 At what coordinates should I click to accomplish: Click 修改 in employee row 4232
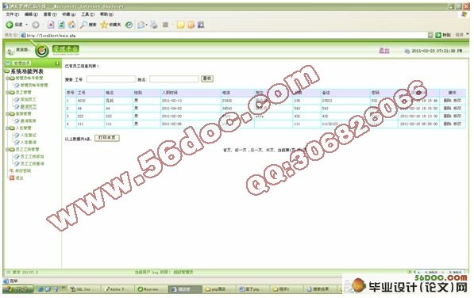[457, 101]
